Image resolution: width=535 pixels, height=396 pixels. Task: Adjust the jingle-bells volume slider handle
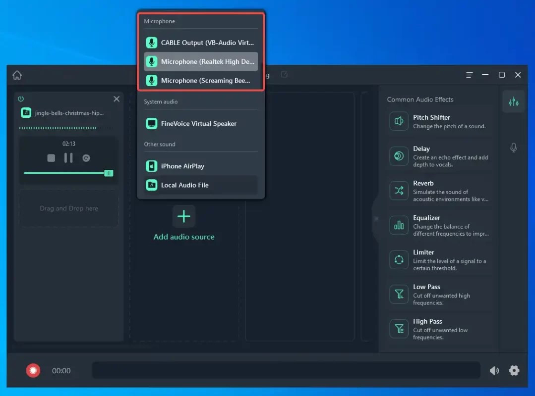[x=109, y=173]
